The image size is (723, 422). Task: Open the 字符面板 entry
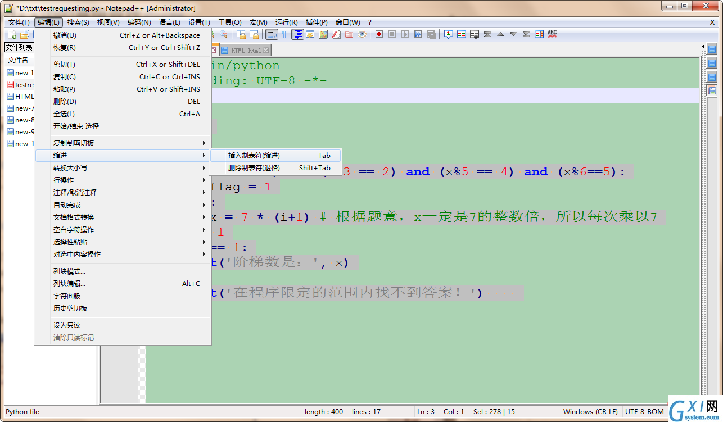(x=123, y=296)
